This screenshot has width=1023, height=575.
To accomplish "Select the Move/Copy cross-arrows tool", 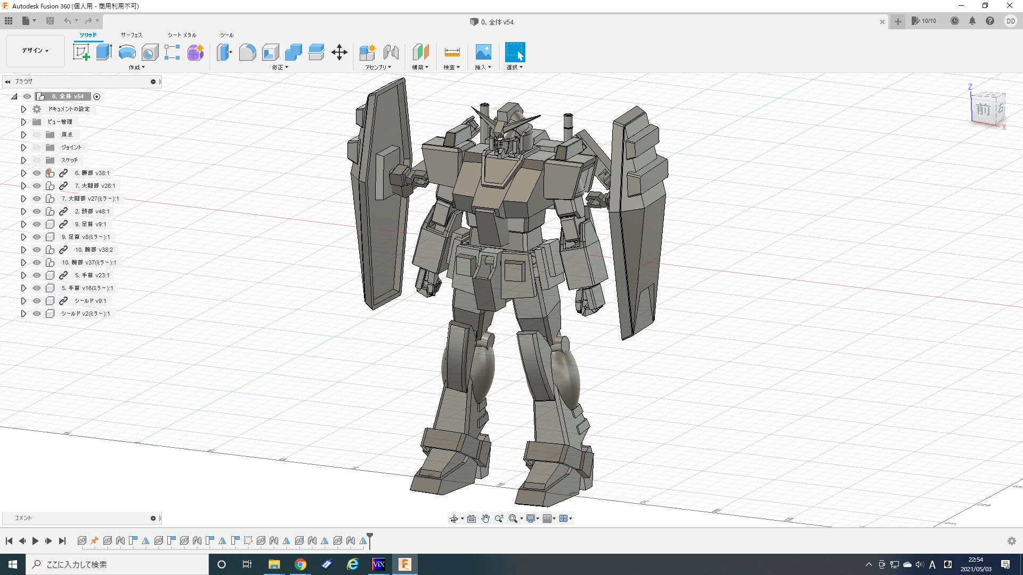I will click(339, 52).
